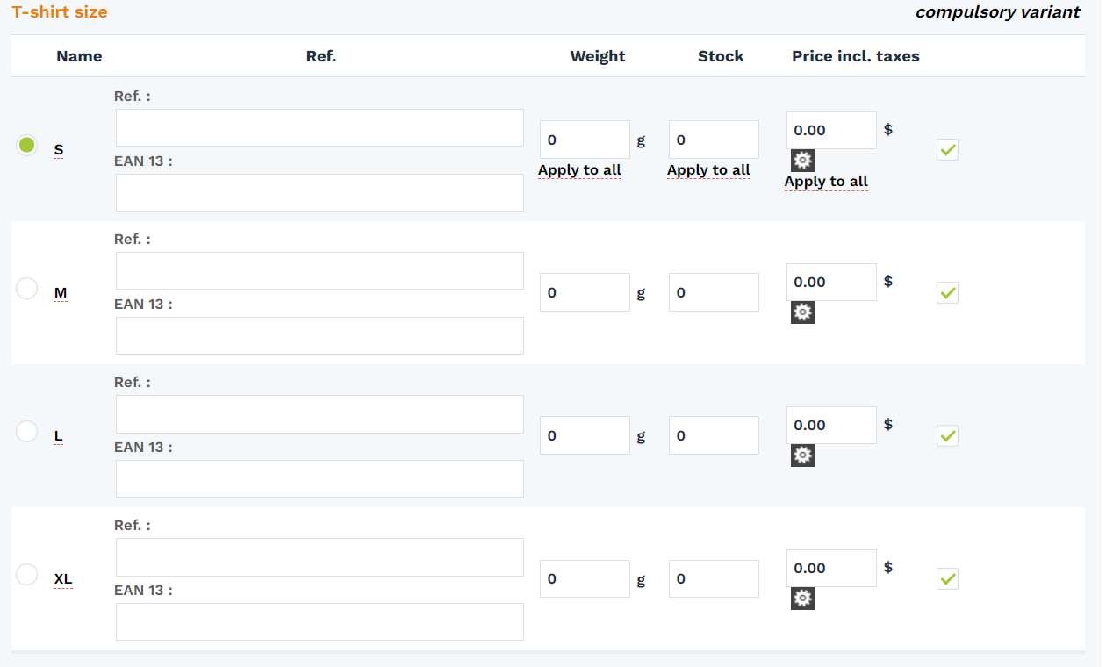Open price settings gear for size S

[802, 160]
